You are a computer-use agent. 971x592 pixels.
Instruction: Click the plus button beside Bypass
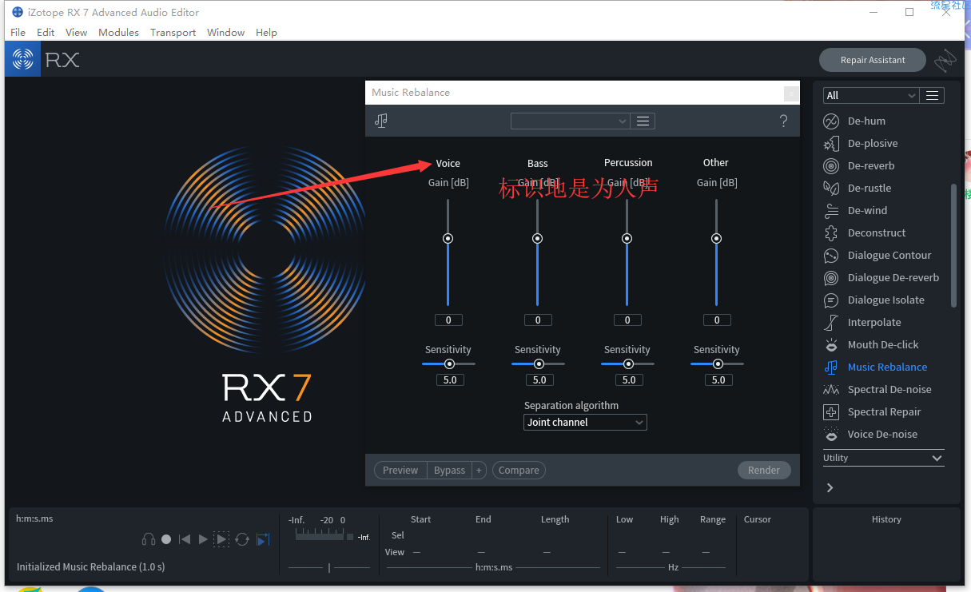coord(480,471)
